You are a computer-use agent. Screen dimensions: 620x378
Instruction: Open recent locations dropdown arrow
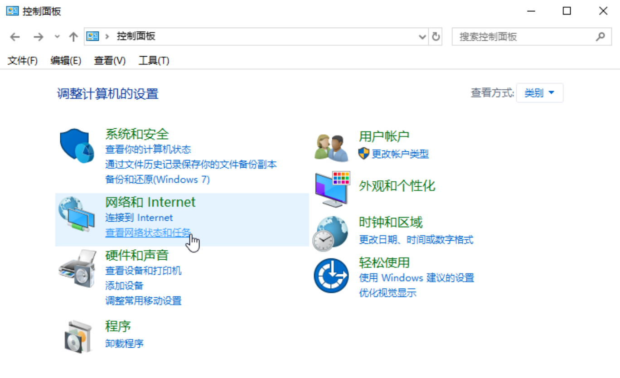[x=57, y=37]
